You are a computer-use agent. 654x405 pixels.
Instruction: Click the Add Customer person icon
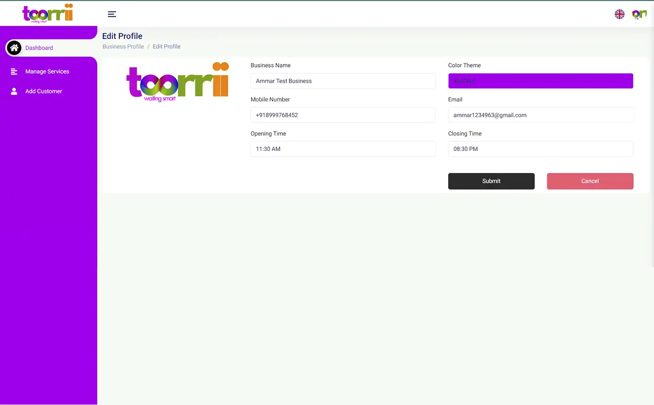[14, 91]
